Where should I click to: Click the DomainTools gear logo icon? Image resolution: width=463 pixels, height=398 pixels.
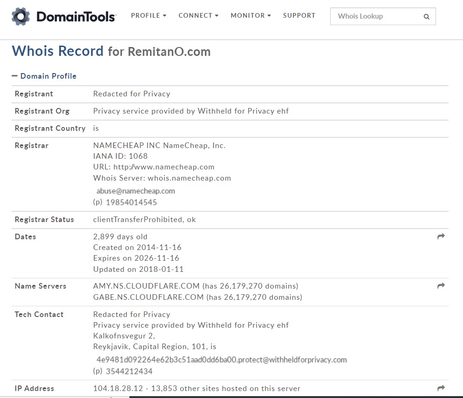[x=21, y=16]
